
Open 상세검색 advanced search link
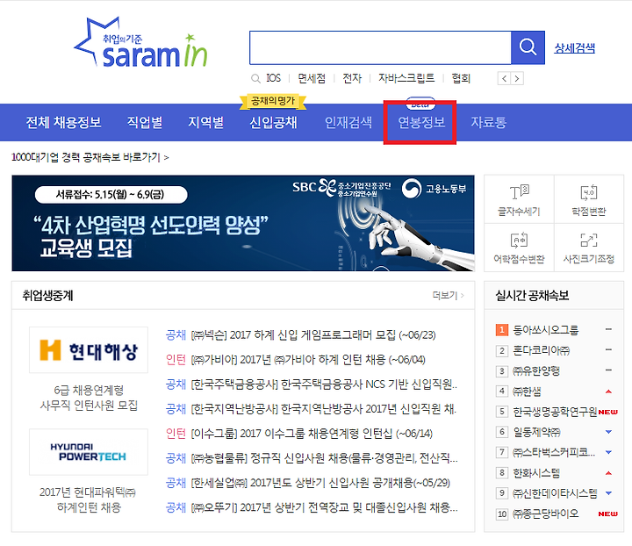pyautogui.click(x=574, y=48)
